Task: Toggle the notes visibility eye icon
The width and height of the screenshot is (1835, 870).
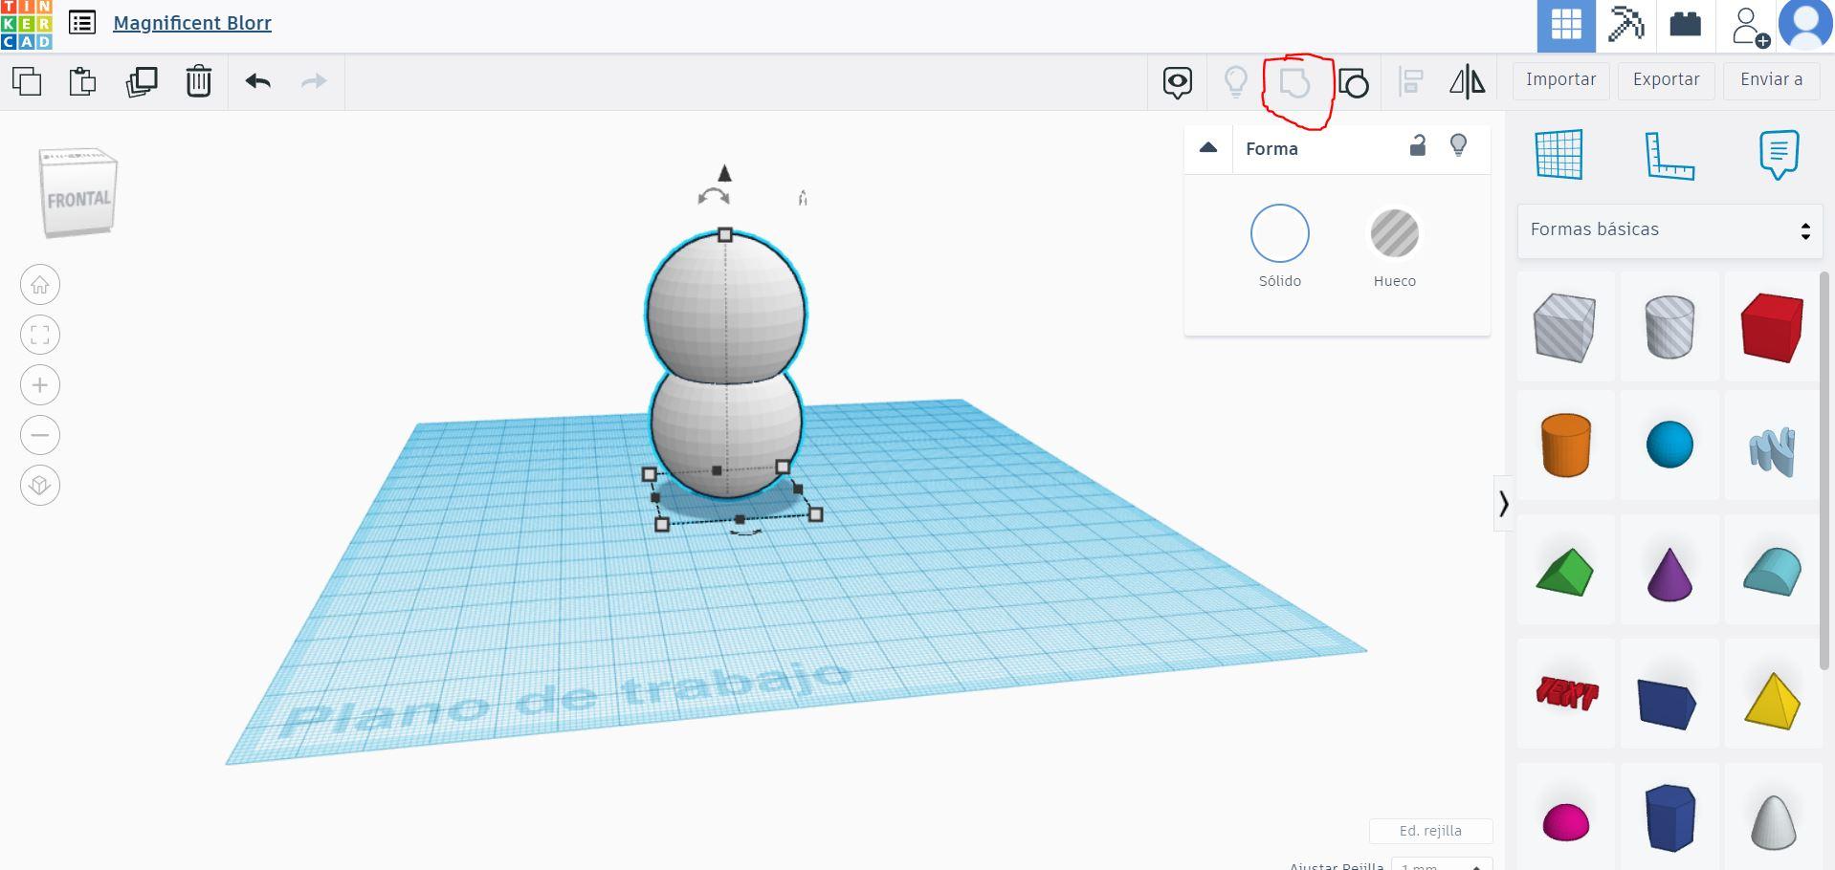Action: pyautogui.click(x=1178, y=82)
